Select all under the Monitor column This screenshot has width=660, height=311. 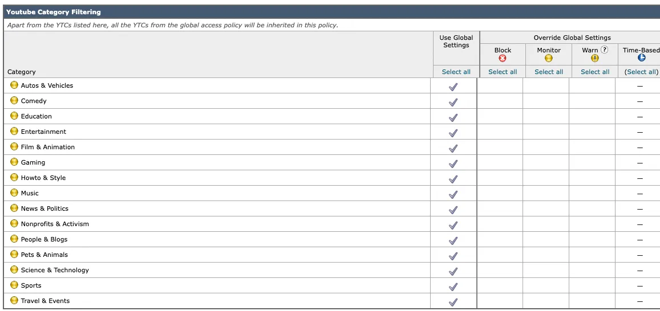pos(549,72)
